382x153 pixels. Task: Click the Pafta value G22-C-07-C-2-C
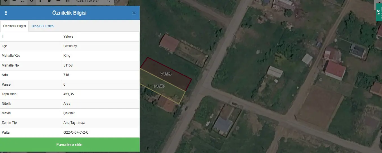[100, 132]
